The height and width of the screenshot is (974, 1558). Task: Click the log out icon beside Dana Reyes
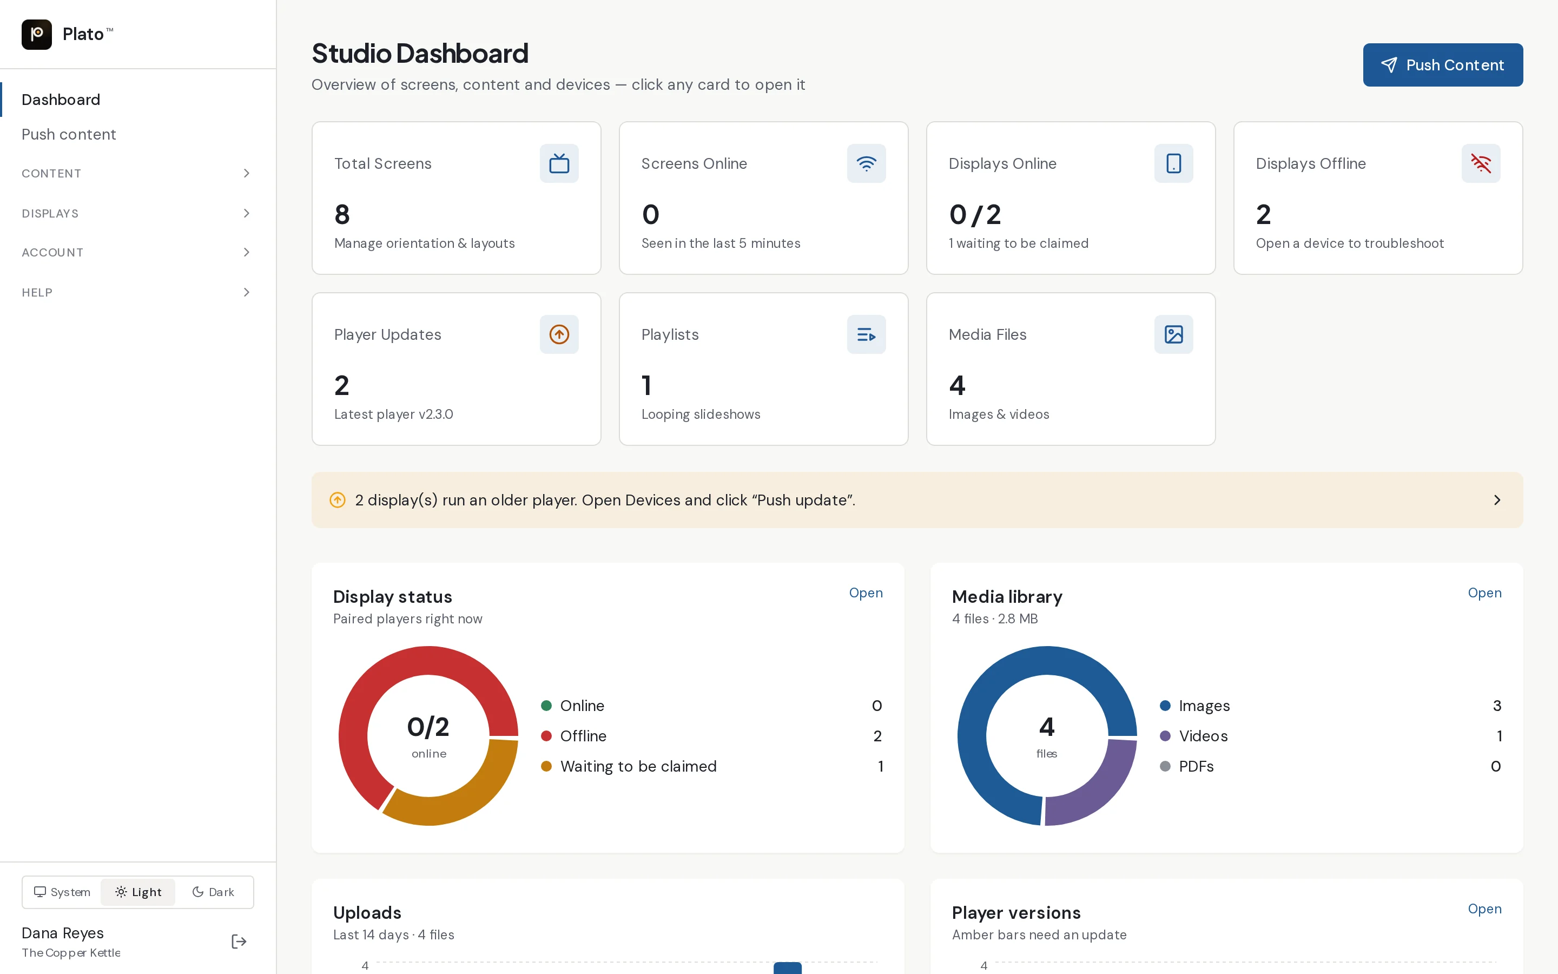click(239, 942)
